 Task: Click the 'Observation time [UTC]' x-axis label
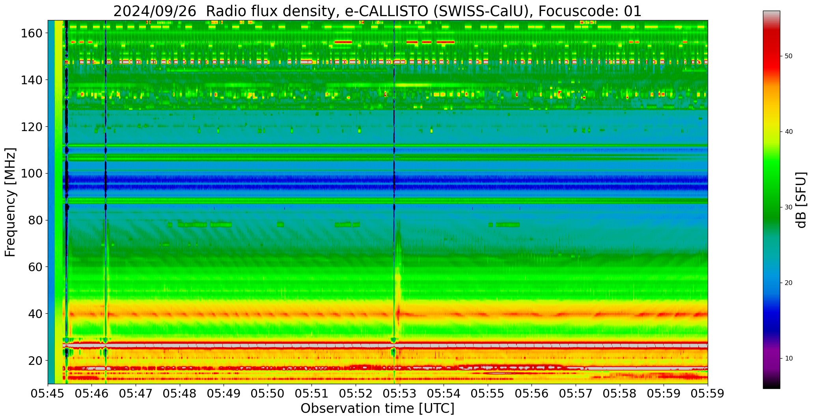(377, 409)
